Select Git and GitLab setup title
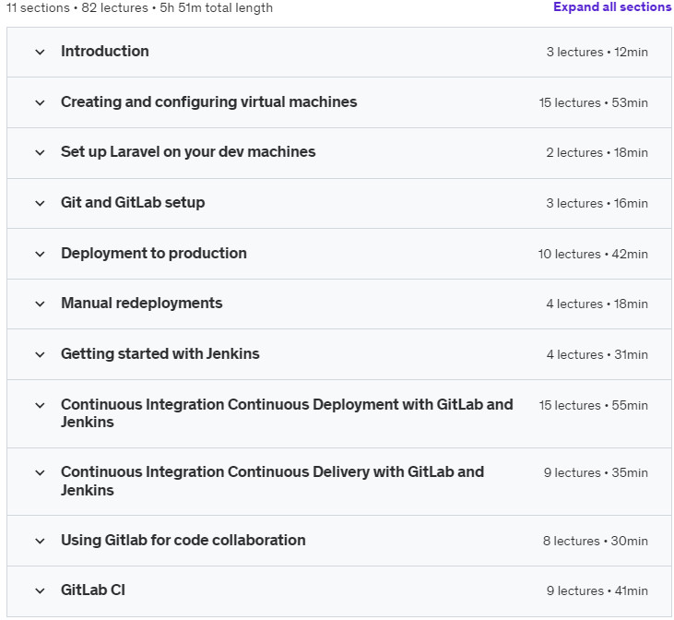This screenshot has width=674, height=620. click(x=133, y=203)
